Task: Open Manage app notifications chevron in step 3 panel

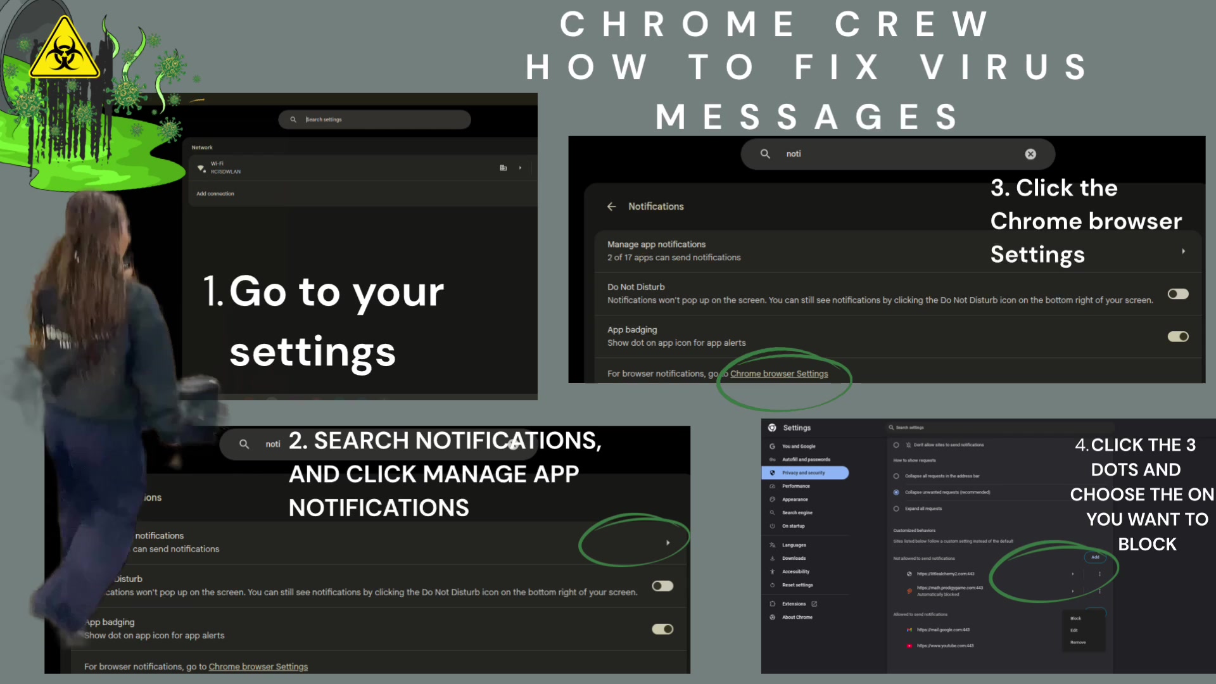Action: 1183,251
